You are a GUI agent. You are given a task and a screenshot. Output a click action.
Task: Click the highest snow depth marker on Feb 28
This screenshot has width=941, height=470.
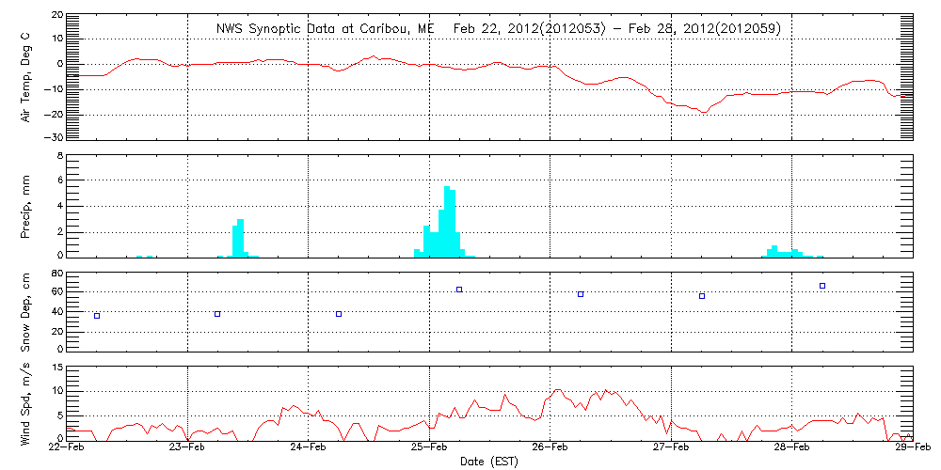822,286
